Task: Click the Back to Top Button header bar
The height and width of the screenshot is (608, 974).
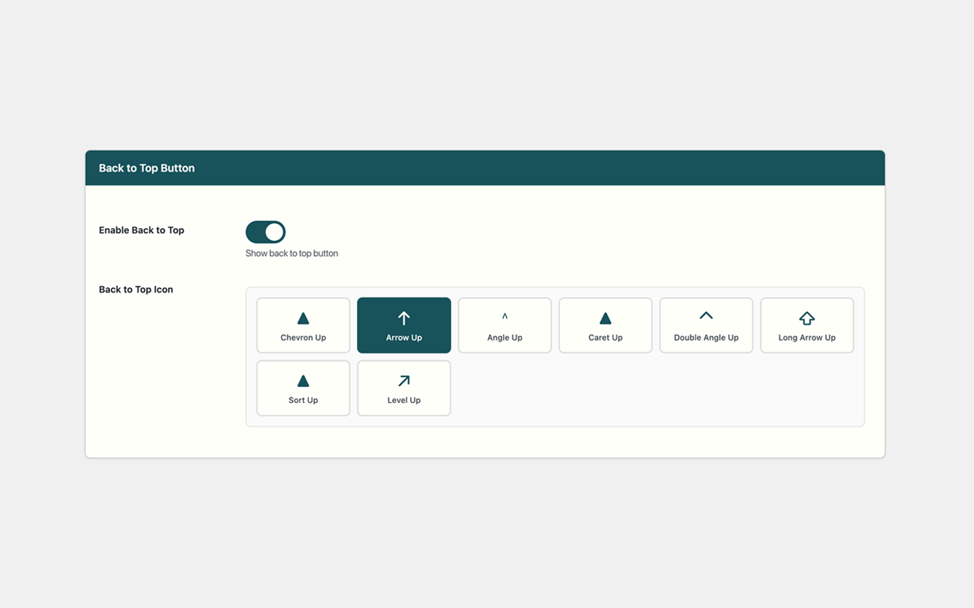Action: (485, 167)
